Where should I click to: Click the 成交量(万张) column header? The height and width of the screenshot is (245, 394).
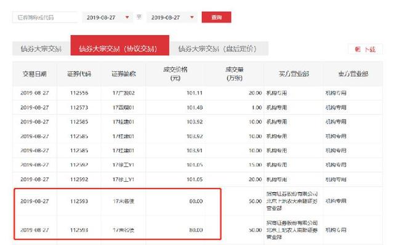[x=235, y=74]
